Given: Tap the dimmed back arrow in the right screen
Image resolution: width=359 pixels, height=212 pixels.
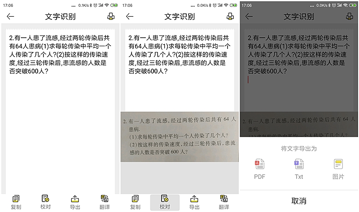Looking at the screenshot, I should pos(249,16).
